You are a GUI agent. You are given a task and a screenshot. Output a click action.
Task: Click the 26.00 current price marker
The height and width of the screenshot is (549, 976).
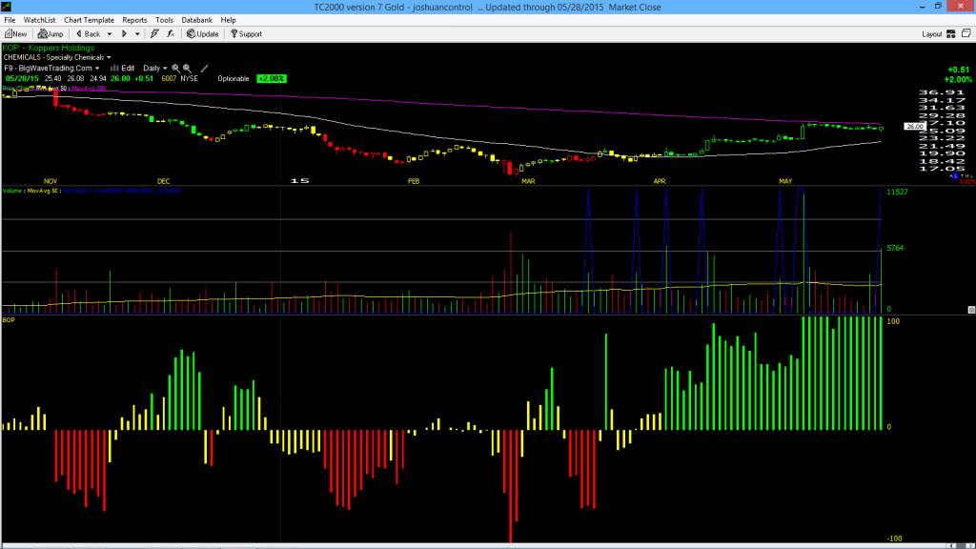914,127
